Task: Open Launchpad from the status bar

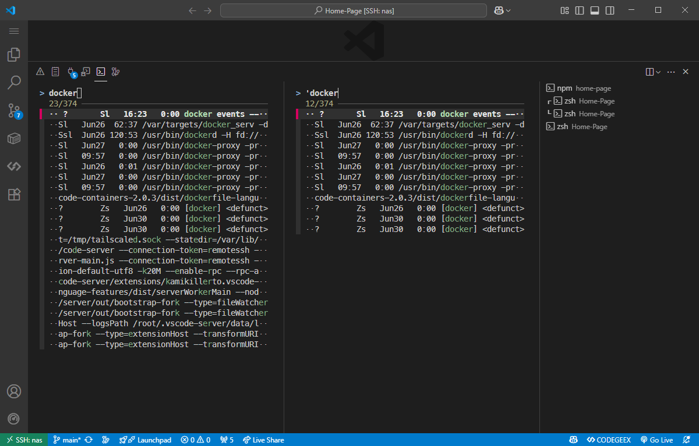Action: 146,440
